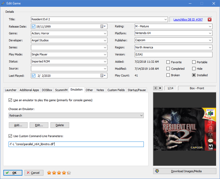Click the LaunchBox DB ID #397 link
Screen dimensions: 220x179
pyautogui.click(x=188, y=20)
